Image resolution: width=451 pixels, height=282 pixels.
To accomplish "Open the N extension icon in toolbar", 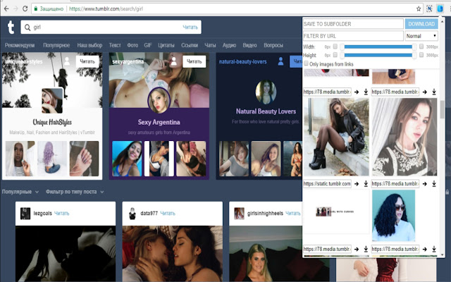I will 429,8.
